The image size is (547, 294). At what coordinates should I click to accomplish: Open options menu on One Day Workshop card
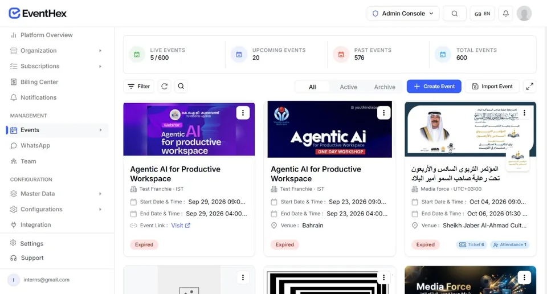pos(383,113)
